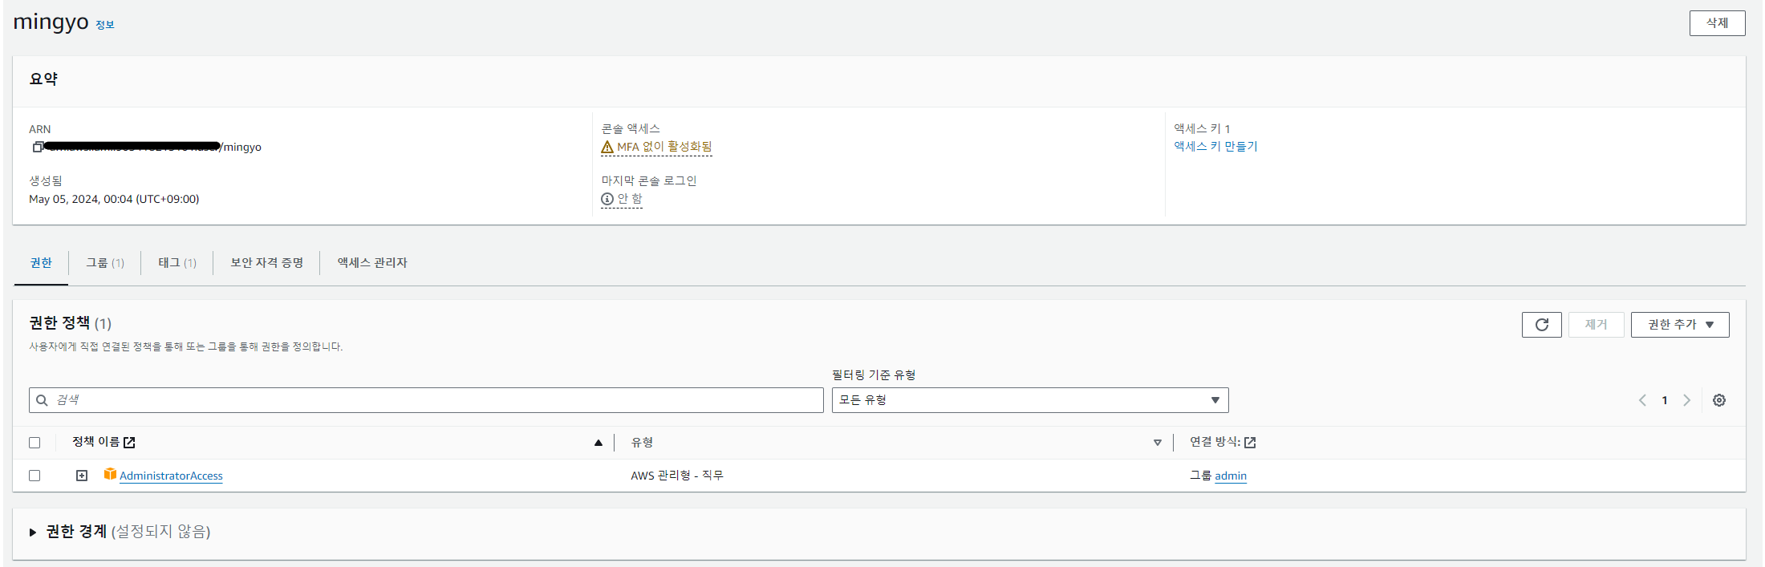Click into the policy 검색 field
Viewport: 1765px width, 567px height.
(426, 400)
